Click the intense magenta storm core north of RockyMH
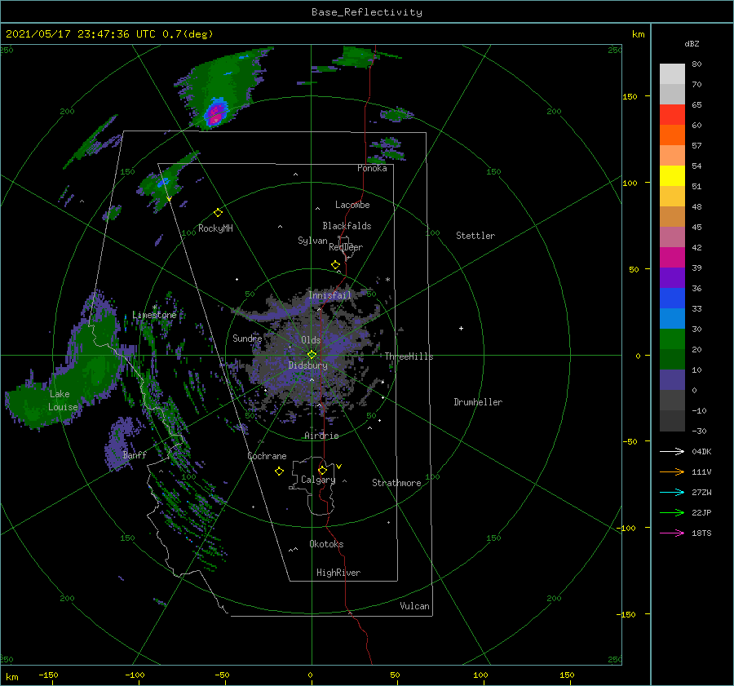This screenshot has height=686, width=734. click(x=216, y=113)
